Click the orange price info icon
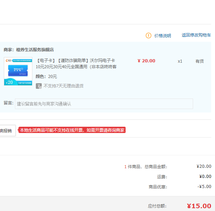The height and width of the screenshot is (211, 215). pyautogui.click(x=149, y=36)
